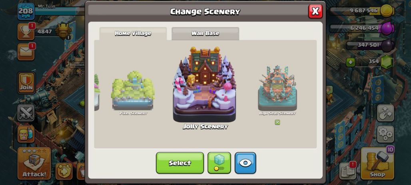Open the mail inbox icon
Viewport: 411px width, 185px height.
pos(26,52)
